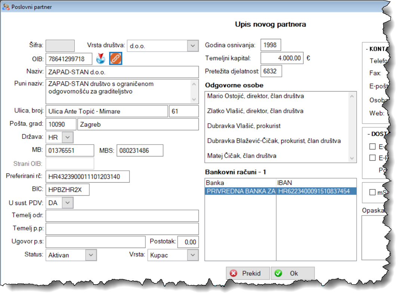Click the Poslovni partner window title icon

(x=6, y=7)
